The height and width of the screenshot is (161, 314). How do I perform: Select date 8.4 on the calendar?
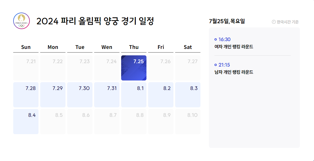click(26, 121)
